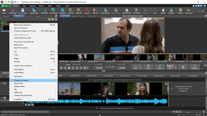Click the Set End button
This screenshot has width=207, height=116.
(x=121, y=68)
